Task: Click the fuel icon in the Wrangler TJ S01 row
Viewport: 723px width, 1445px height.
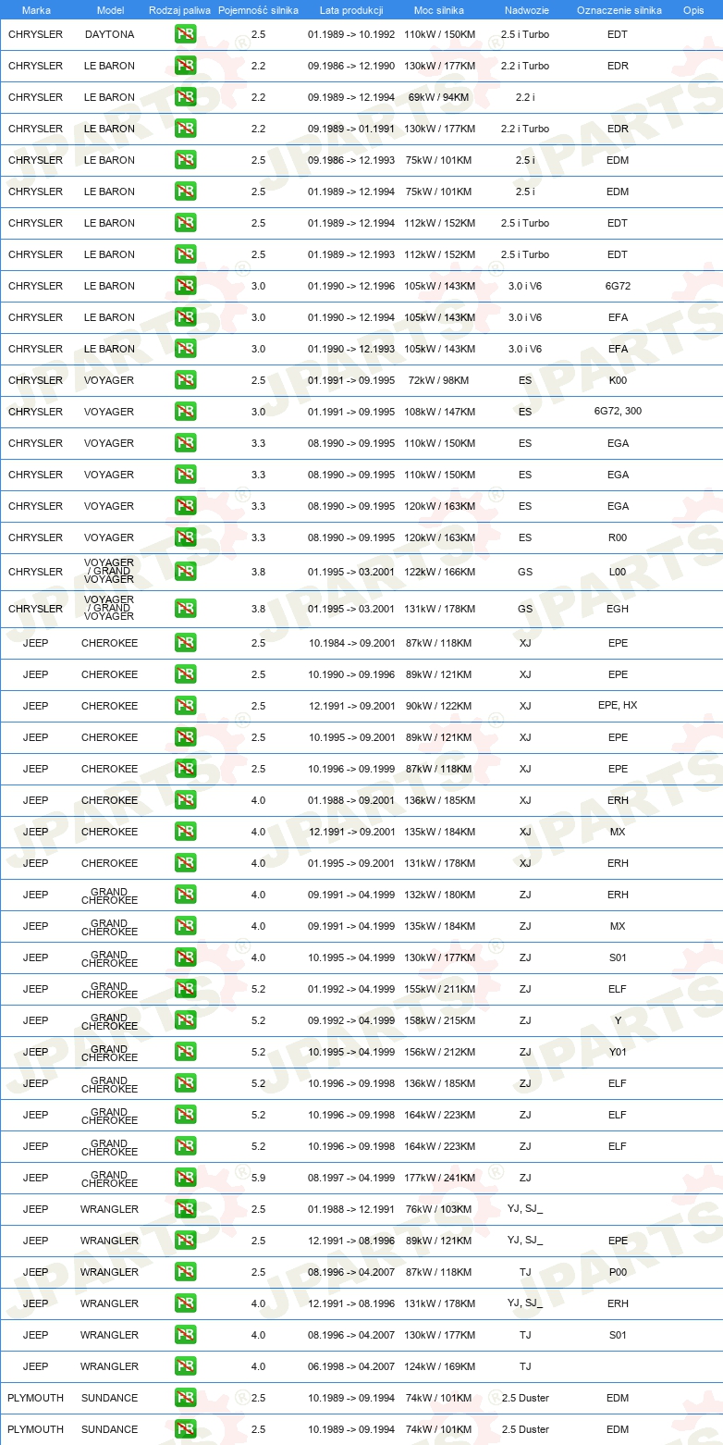Action: (185, 1336)
